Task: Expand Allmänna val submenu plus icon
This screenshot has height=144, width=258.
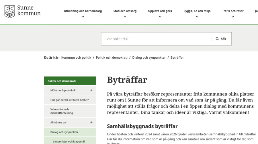Action: pyautogui.click(x=91, y=122)
